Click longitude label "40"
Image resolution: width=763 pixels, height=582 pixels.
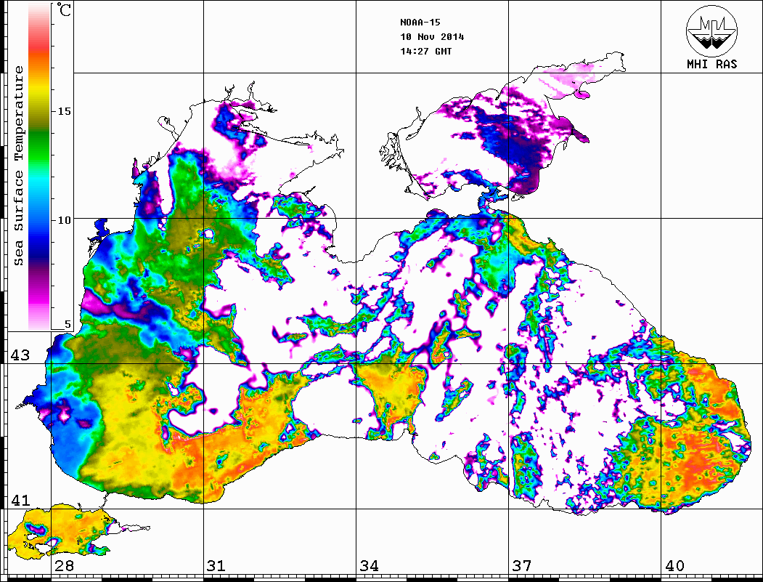674,565
